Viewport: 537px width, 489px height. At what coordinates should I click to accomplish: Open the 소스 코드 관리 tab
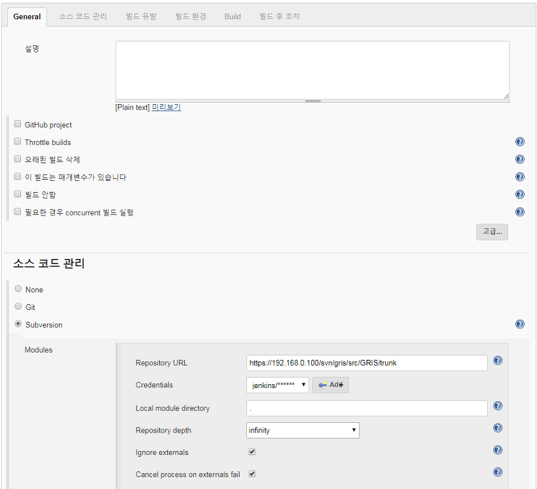[x=83, y=16]
